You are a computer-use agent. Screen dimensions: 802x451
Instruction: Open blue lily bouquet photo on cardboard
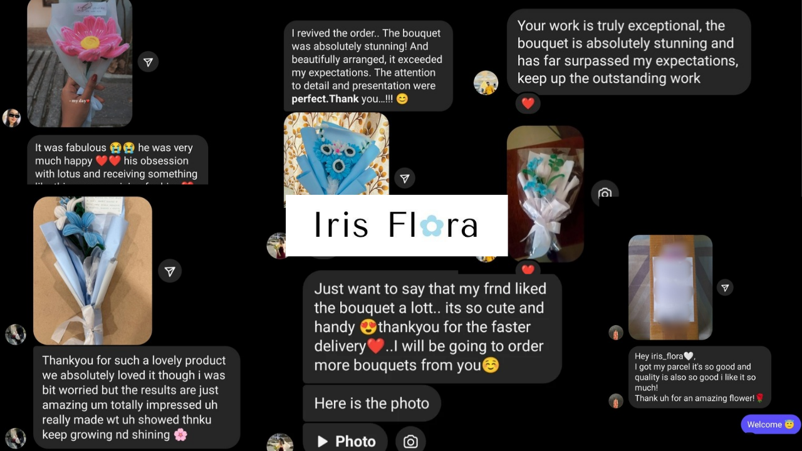[x=93, y=271]
